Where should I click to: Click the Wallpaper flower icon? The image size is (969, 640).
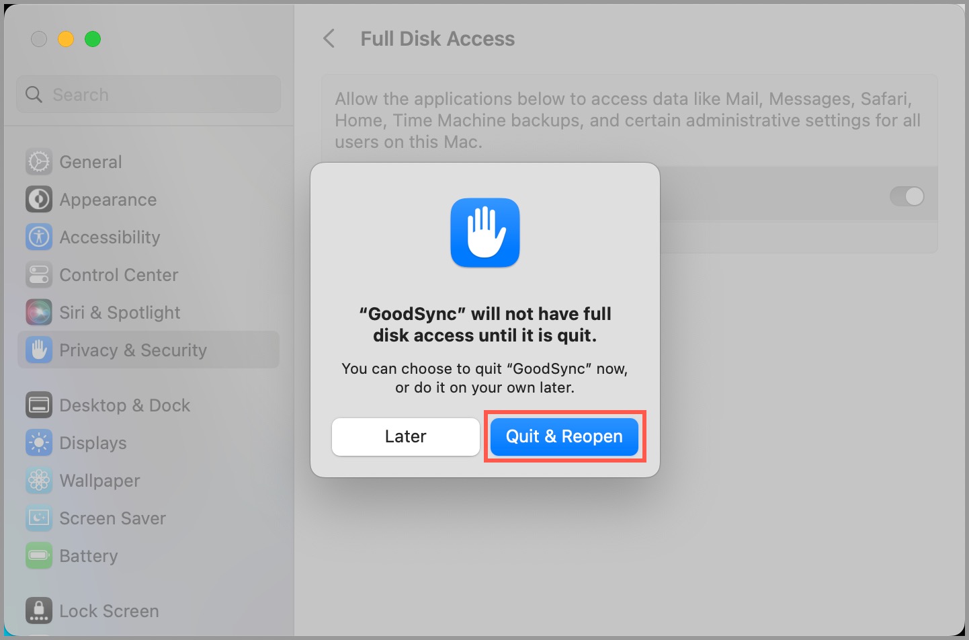tap(39, 481)
